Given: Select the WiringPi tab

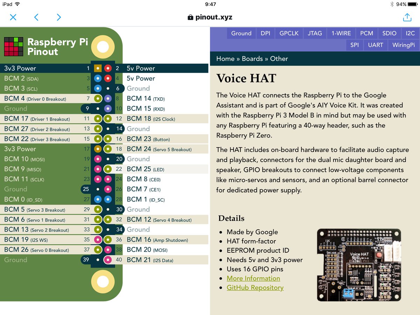Looking at the screenshot, I should tap(404, 45).
